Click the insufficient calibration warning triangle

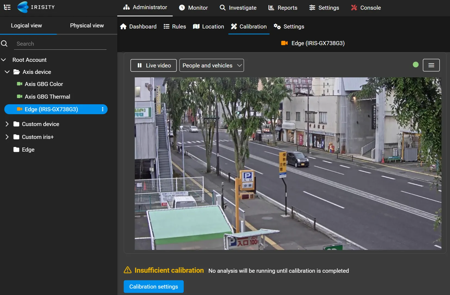(128, 270)
